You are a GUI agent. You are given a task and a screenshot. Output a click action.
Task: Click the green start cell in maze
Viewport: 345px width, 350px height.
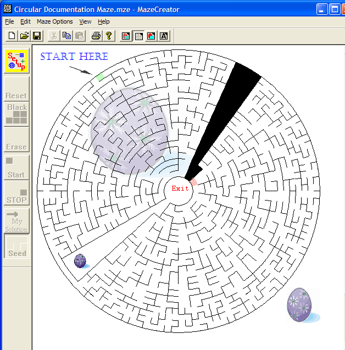click(99, 77)
